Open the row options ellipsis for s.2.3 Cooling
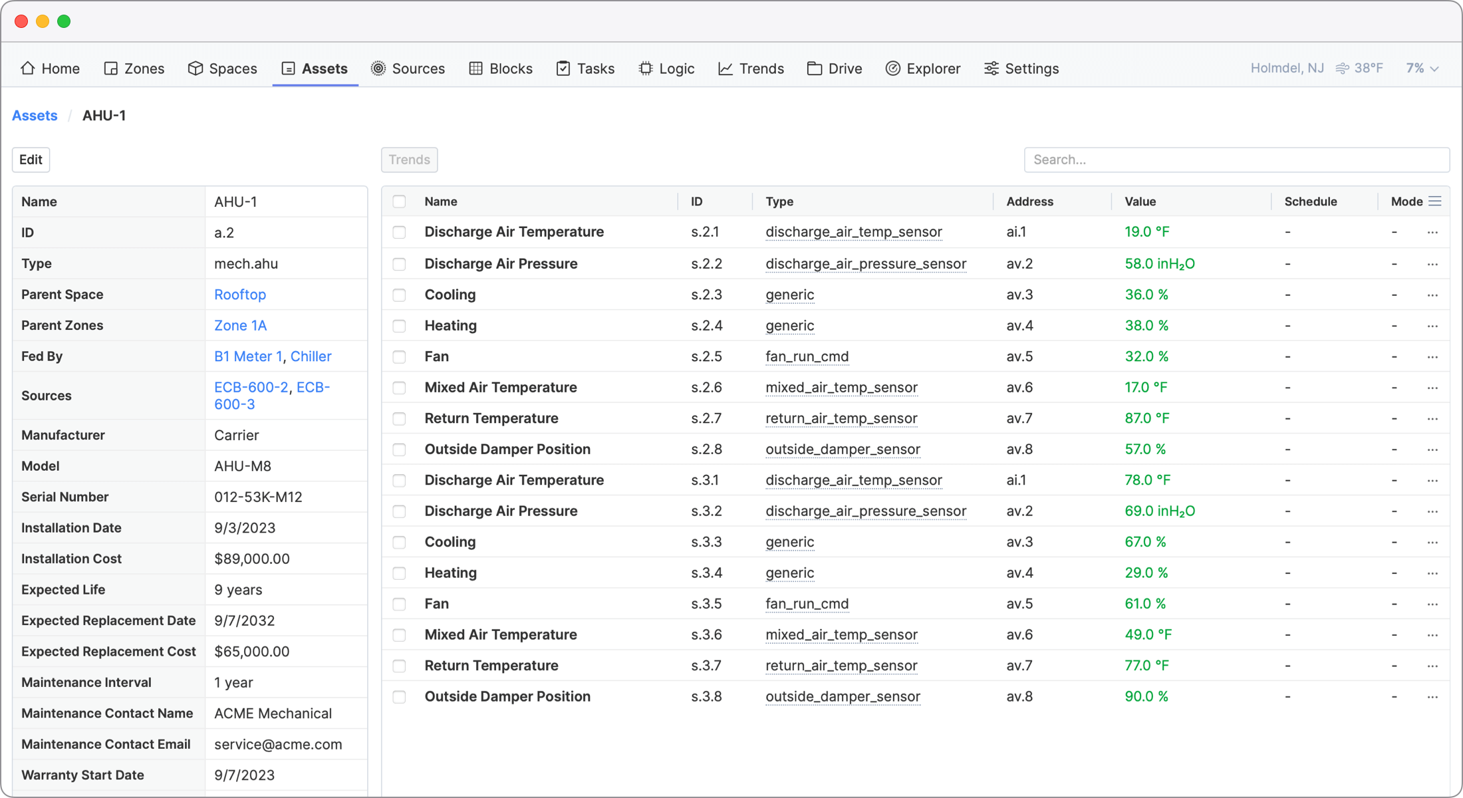The height and width of the screenshot is (798, 1463). [x=1432, y=295]
